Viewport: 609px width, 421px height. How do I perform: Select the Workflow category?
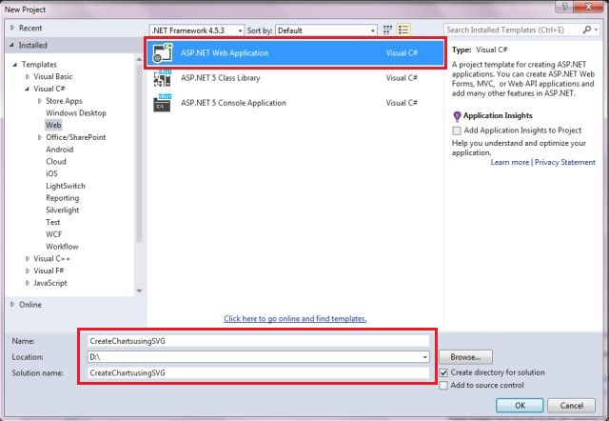62,247
